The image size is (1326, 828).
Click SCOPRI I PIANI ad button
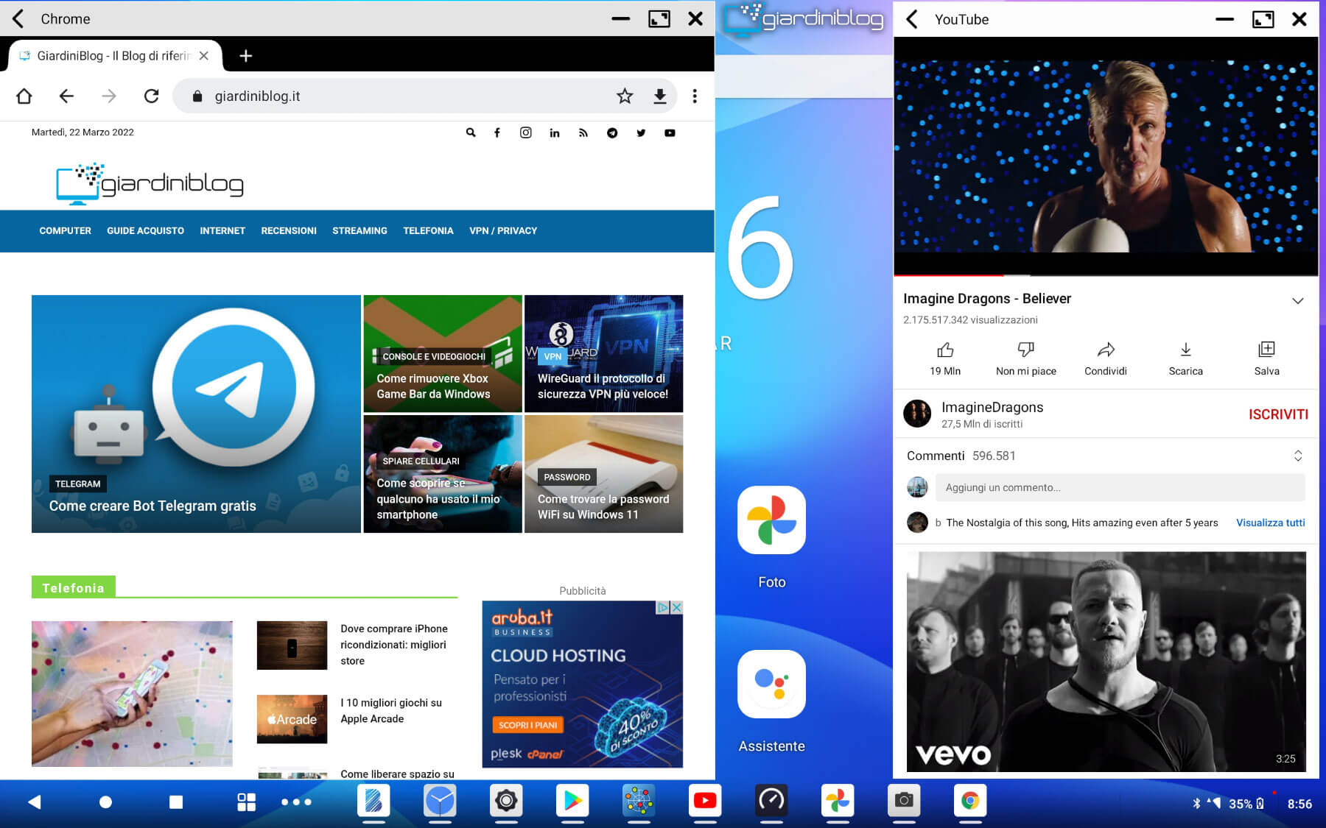coord(527,725)
